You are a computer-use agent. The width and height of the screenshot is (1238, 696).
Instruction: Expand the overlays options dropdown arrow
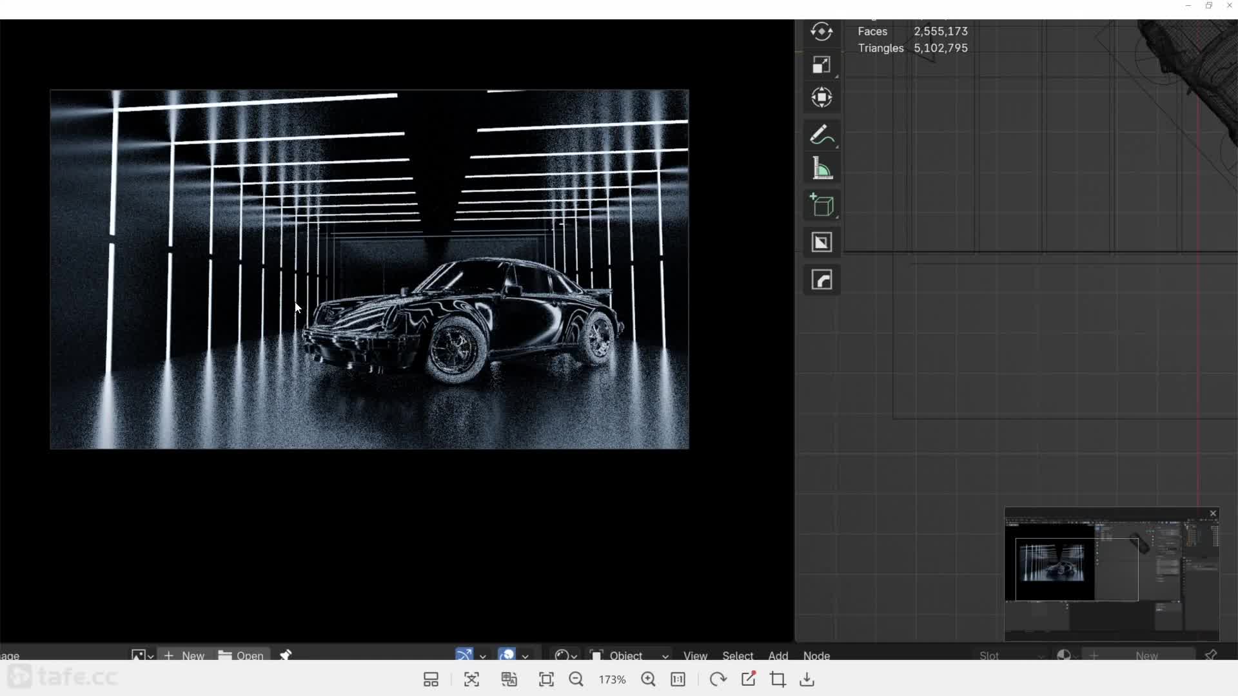[525, 655]
